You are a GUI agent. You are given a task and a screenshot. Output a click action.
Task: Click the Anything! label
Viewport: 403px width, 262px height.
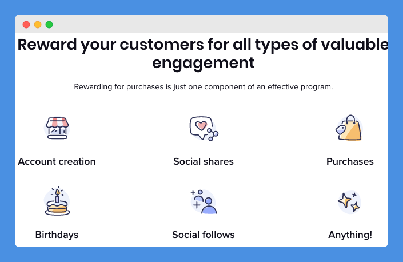click(350, 235)
